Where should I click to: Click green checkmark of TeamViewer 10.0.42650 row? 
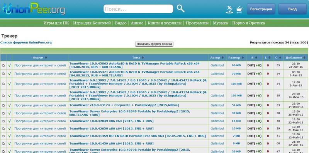pos(9,128)
